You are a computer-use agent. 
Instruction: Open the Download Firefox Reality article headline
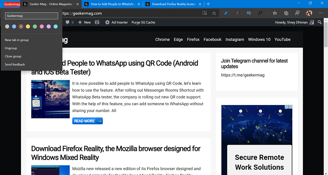tap(116, 153)
